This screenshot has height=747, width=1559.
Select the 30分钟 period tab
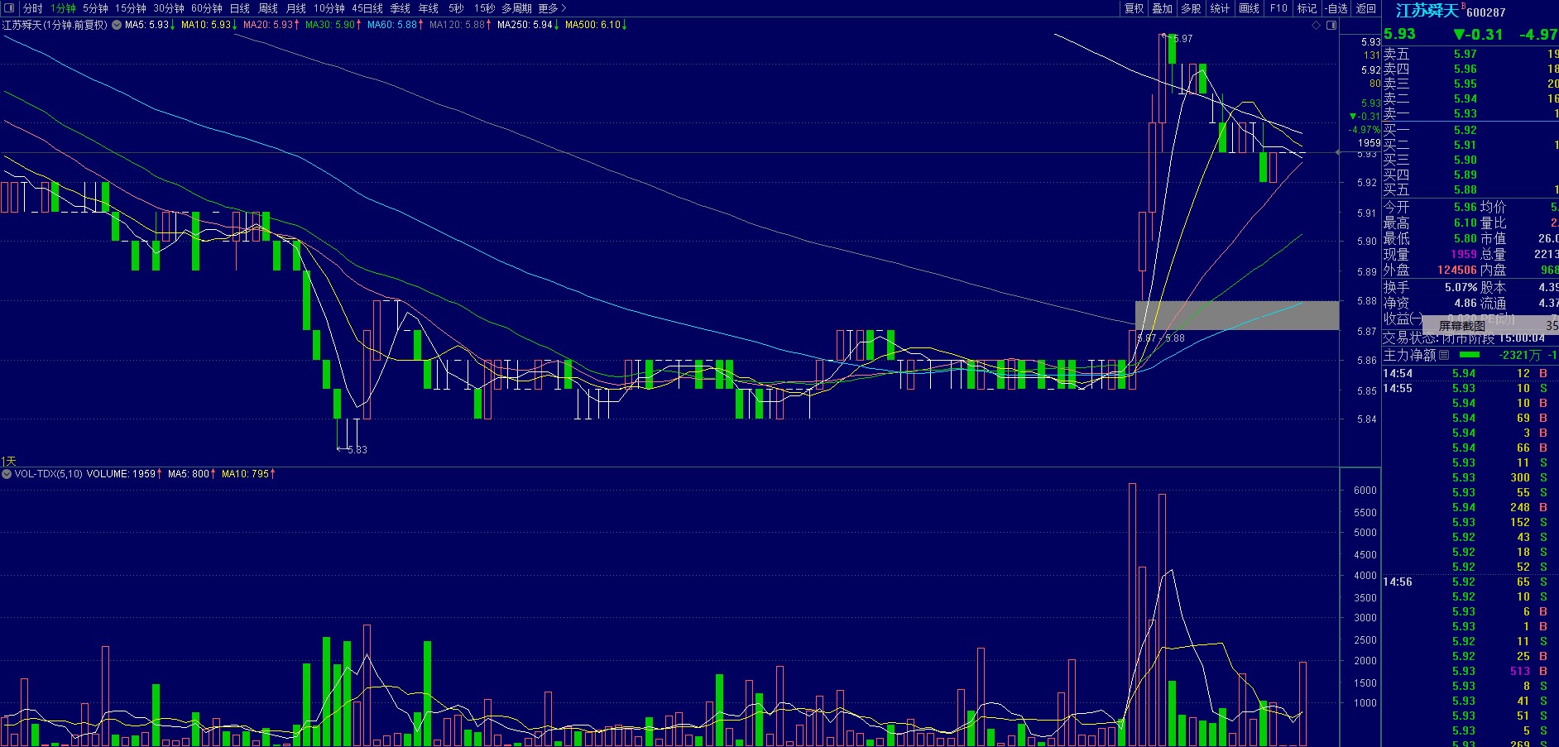pyautogui.click(x=169, y=8)
